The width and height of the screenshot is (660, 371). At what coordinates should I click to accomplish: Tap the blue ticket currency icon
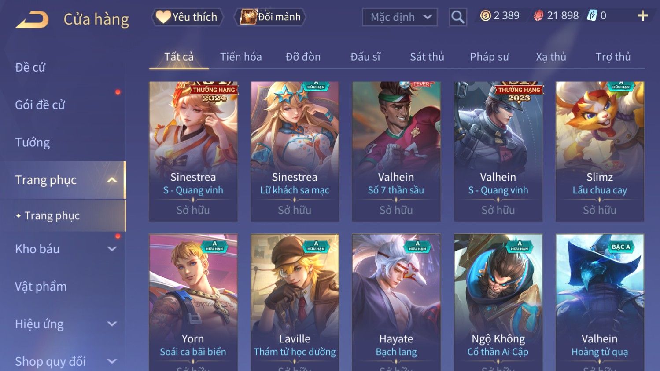click(x=592, y=16)
